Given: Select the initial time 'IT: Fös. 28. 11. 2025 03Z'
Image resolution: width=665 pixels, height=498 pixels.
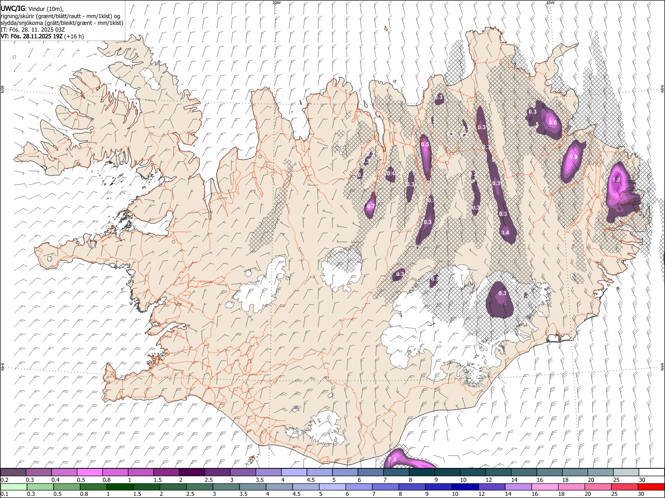Looking at the screenshot, I should (33, 30).
